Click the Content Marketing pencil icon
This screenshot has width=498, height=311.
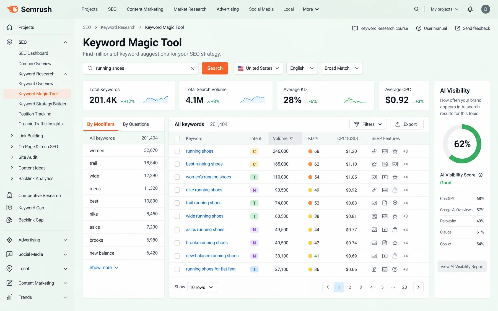[x=9, y=283]
